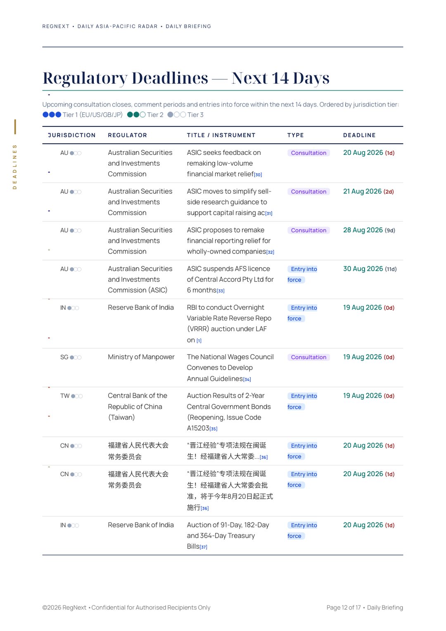The width and height of the screenshot is (446, 631).
Task: Click the TYPE column header
Action: [296, 135]
